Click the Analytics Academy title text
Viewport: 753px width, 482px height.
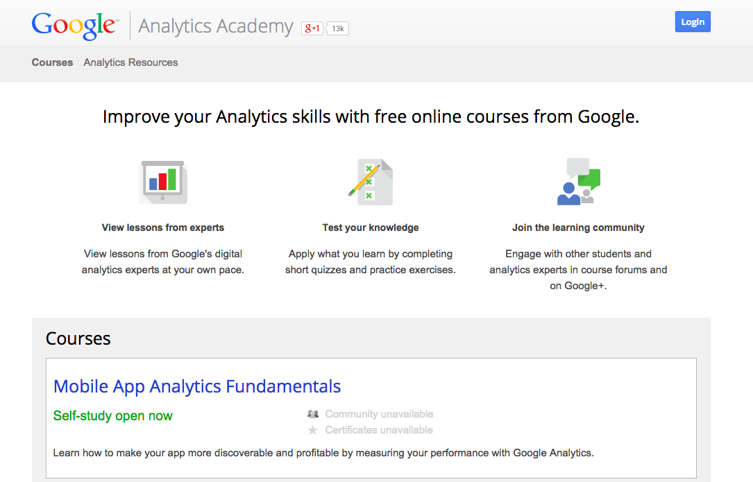[216, 26]
